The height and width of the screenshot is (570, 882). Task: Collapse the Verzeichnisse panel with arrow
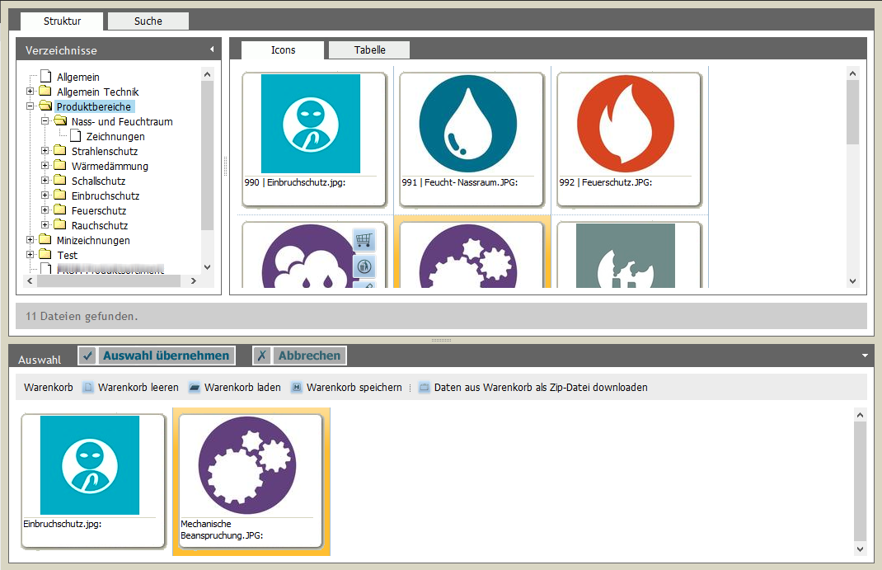tap(212, 49)
